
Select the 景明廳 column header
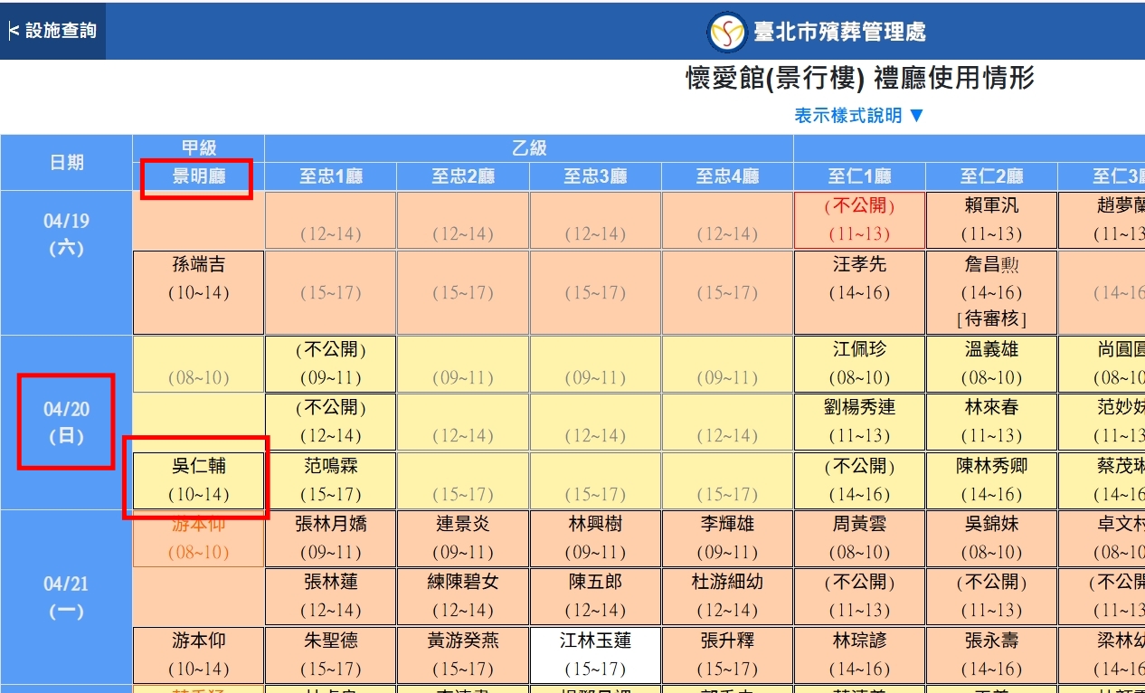pyautogui.click(x=198, y=176)
